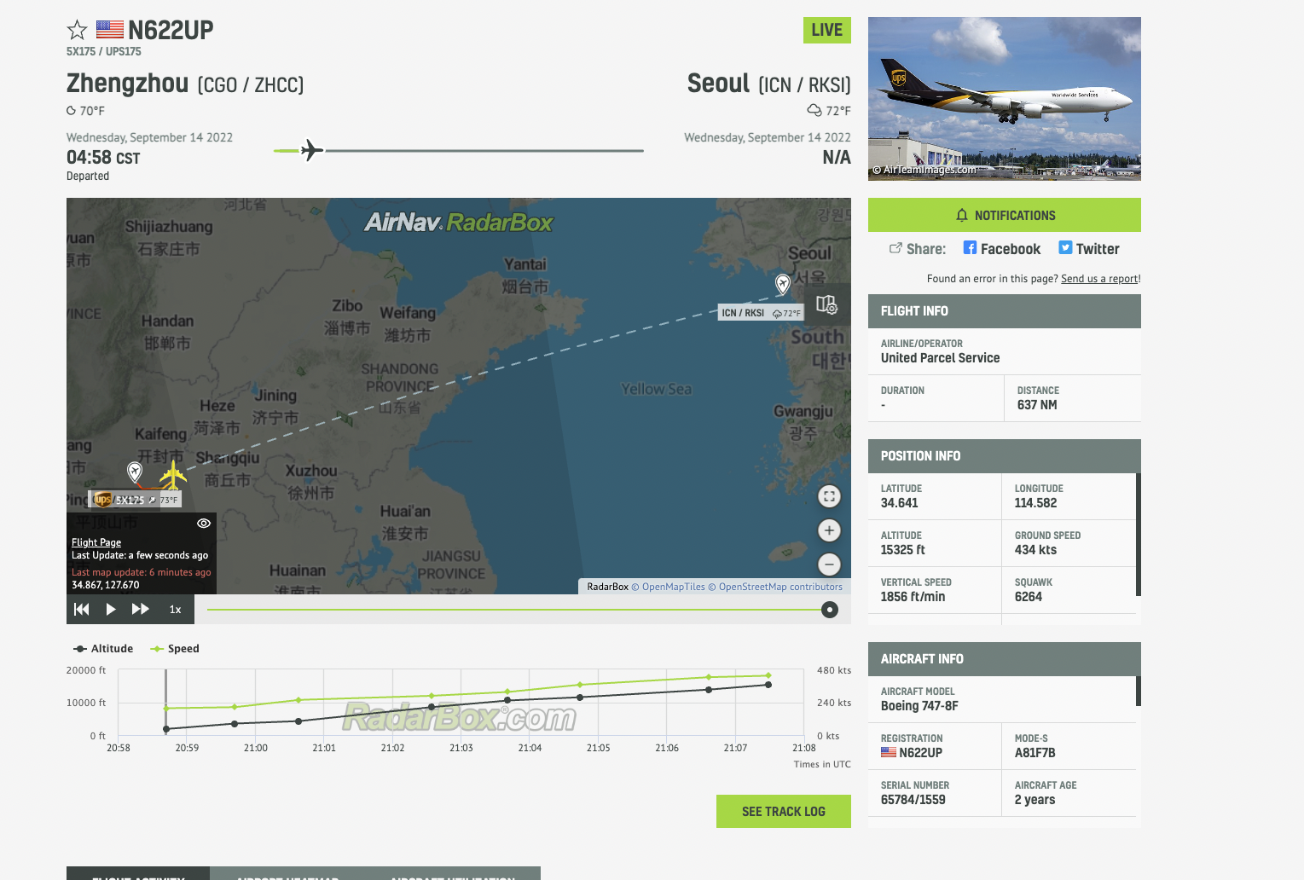
Task: Click SEE TRACK LOG button
Action: 784,812
